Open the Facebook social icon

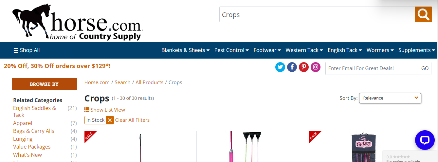point(292,67)
